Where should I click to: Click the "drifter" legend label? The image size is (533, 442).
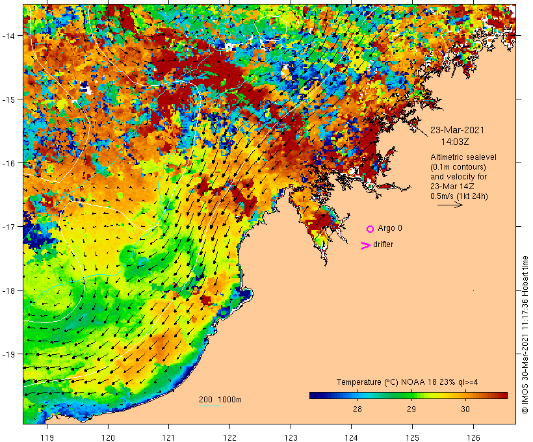pyautogui.click(x=383, y=244)
